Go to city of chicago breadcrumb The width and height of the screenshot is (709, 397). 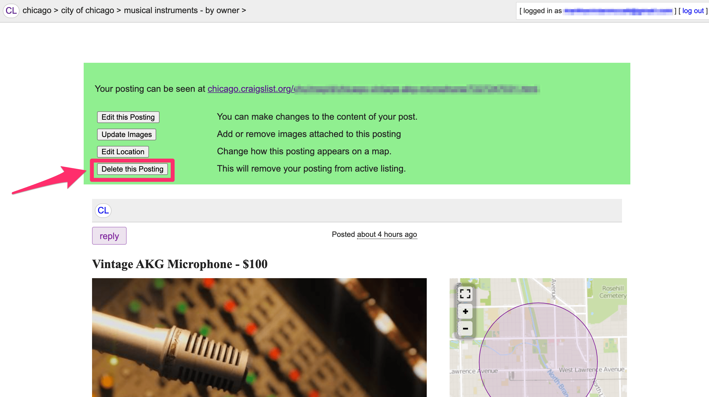87,11
